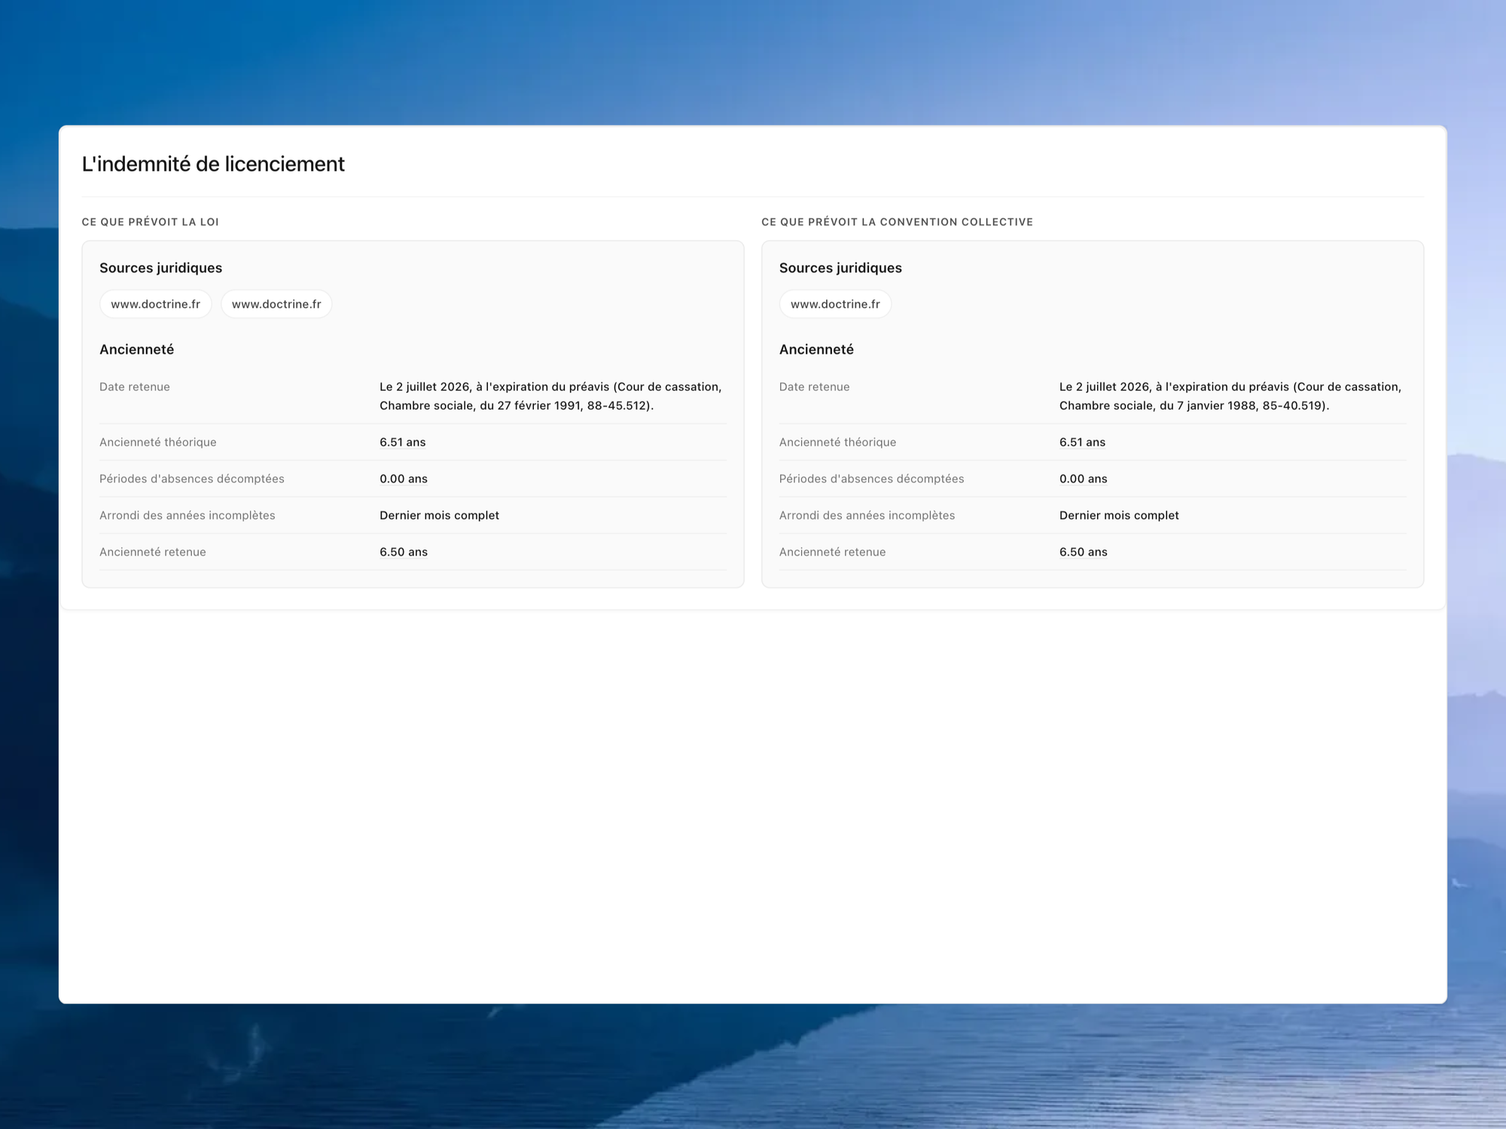Open the second www.doctrine.fr source under the law panel
Viewport: 1506px width, 1129px height.
[276, 304]
